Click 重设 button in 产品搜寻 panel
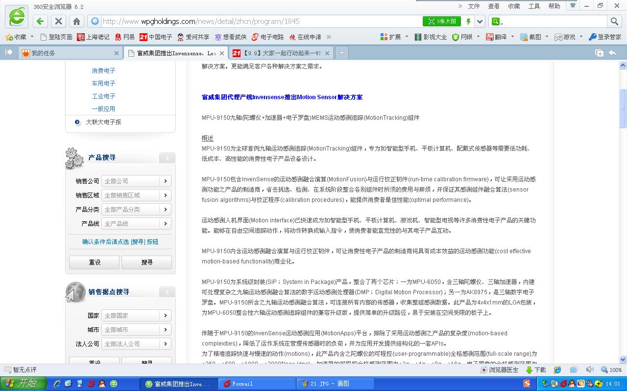The image size is (627, 391). [x=95, y=262]
